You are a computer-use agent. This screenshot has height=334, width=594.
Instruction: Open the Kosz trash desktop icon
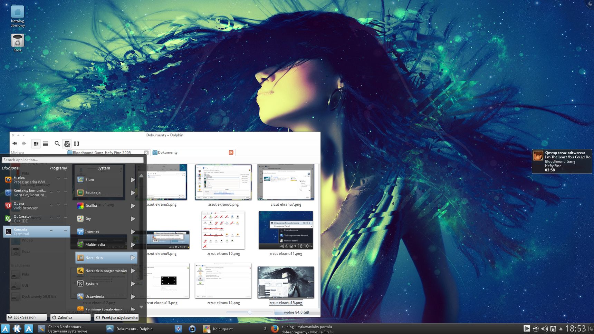[x=17, y=43]
